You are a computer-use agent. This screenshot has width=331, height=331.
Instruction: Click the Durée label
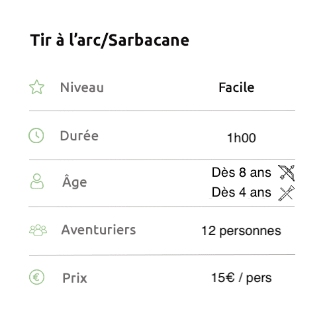click(x=79, y=136)
